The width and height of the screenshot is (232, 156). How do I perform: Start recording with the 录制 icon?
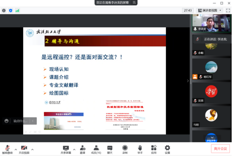125,150
